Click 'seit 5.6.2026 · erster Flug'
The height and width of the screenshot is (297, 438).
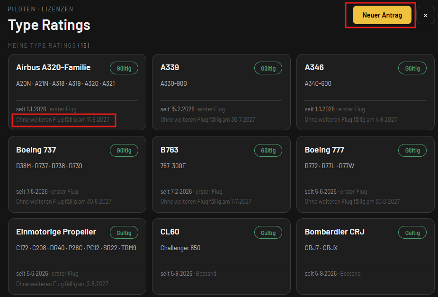coord(336,191)
